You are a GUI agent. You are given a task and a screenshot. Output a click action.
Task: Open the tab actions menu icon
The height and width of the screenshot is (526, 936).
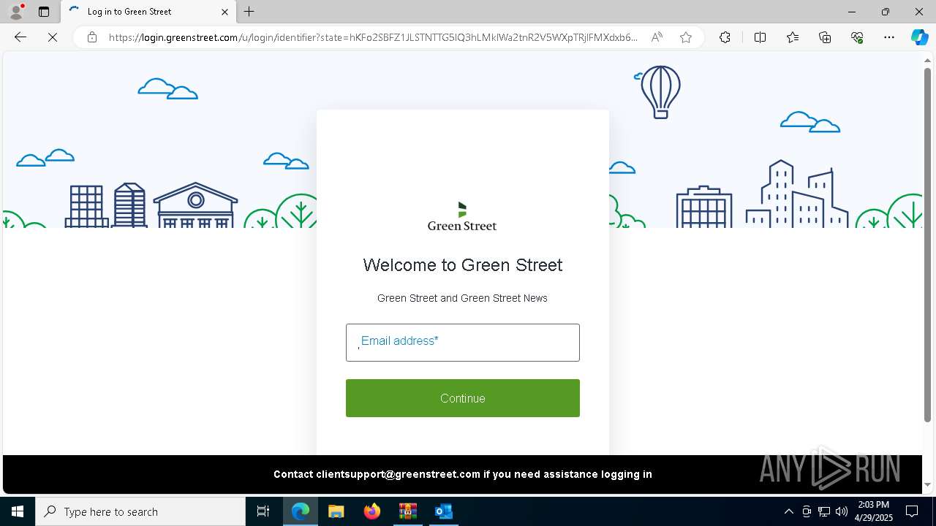tap(44, 12)
